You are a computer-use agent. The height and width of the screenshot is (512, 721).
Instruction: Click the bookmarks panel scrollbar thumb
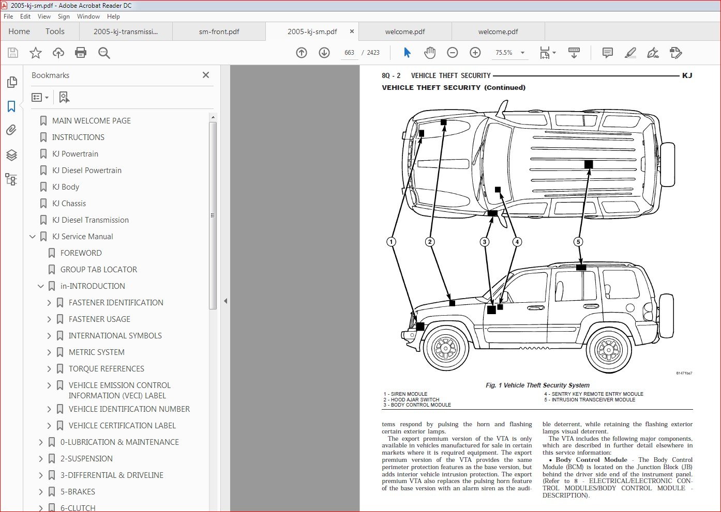(213, 216)
